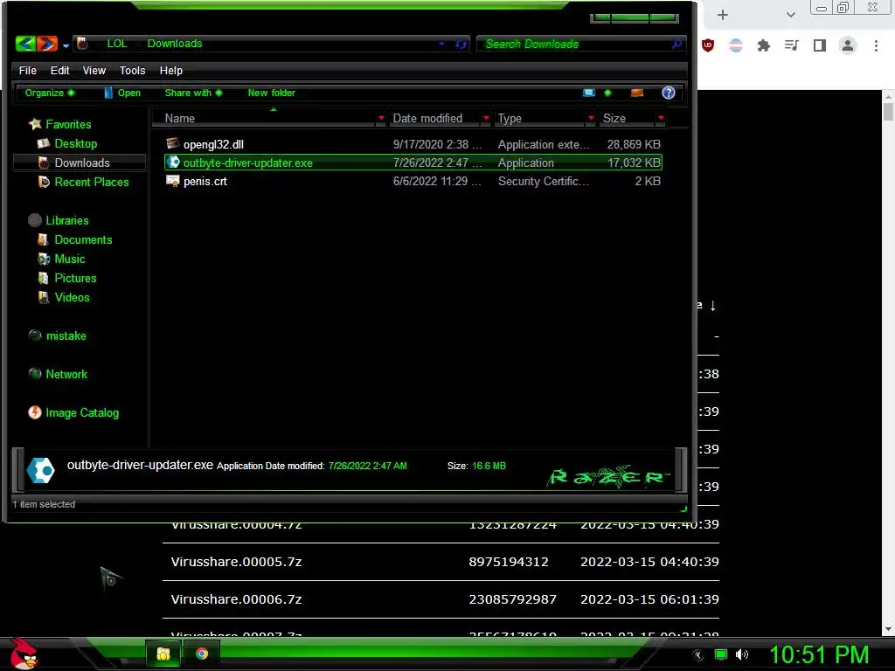This screenshot has height=671, width=895.
Task: Click uBlock Origin extension icon in Chrome
Action: point(708,45)
